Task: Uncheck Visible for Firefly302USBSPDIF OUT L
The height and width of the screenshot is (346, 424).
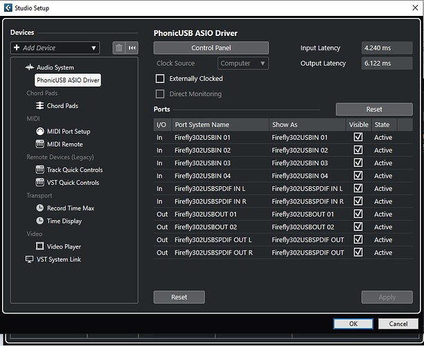Action: click(x=358, y=239)
